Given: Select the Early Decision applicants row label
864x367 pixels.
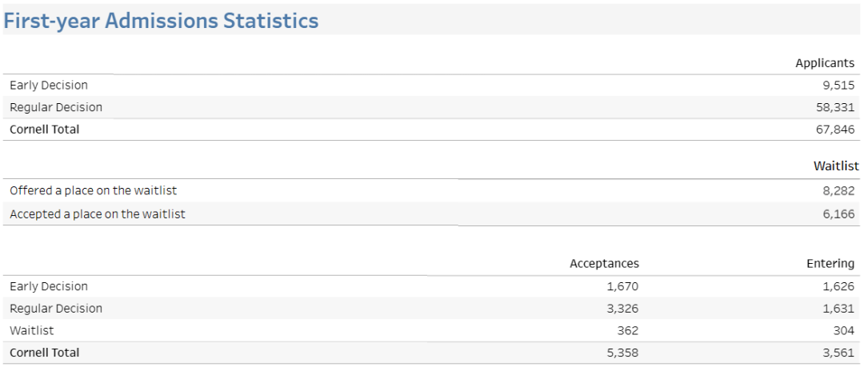Looking at the screenshot, I should point(49,86).
